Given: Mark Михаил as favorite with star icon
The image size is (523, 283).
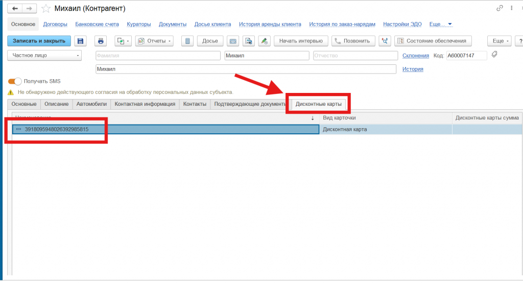Looking at the screenshot, I should [x=46, y=9].
